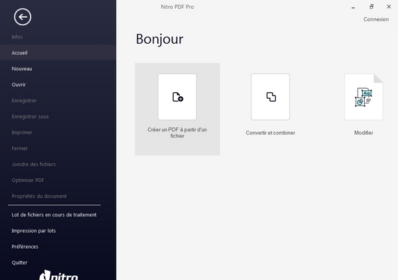398x280 pixels.
Task: Click the Connexion link
Action: [x=376, y=19]
